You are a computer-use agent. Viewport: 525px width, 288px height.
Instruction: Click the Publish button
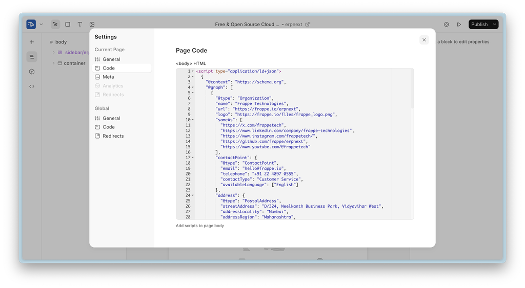coord(479,25)
